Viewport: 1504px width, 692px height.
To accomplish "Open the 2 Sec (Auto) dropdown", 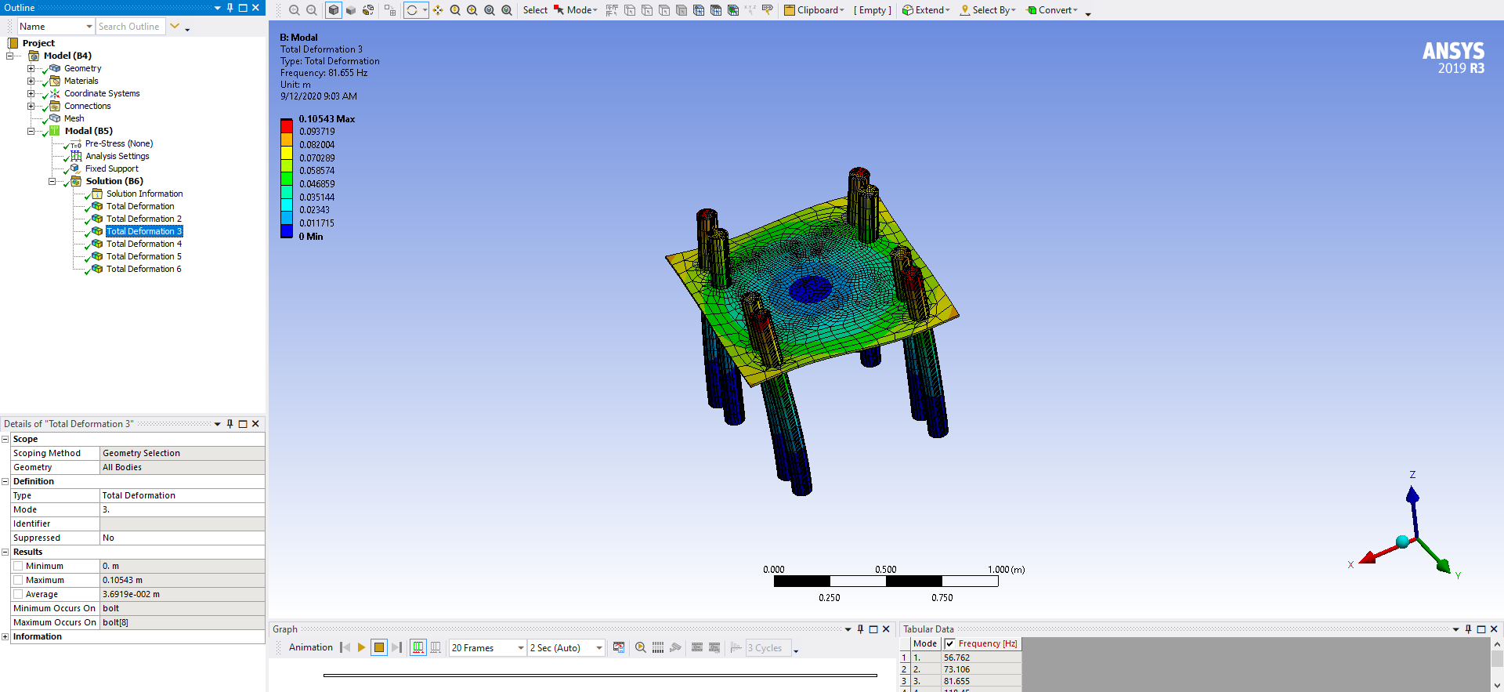I will coord(599,647).
